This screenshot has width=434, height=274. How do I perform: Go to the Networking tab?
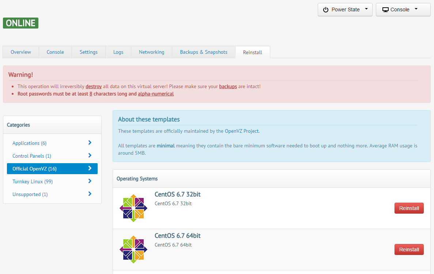151,52
